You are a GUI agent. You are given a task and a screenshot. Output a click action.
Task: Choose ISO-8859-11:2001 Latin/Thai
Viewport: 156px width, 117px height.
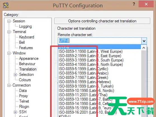point(100,95)
